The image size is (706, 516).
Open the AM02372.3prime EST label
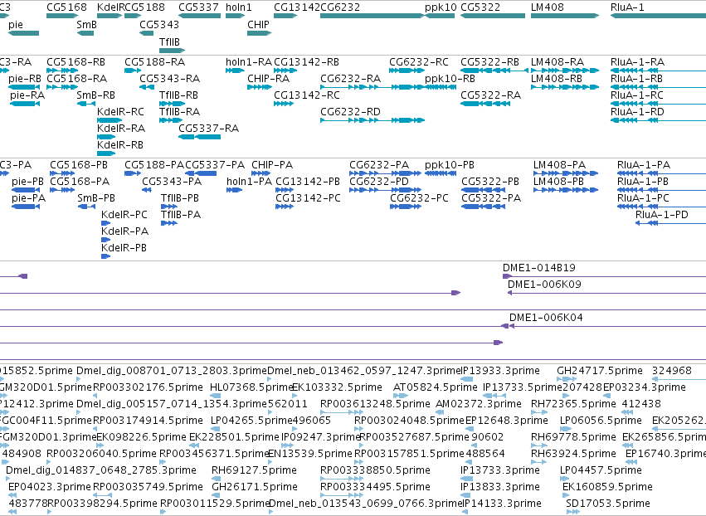point(478,404)
